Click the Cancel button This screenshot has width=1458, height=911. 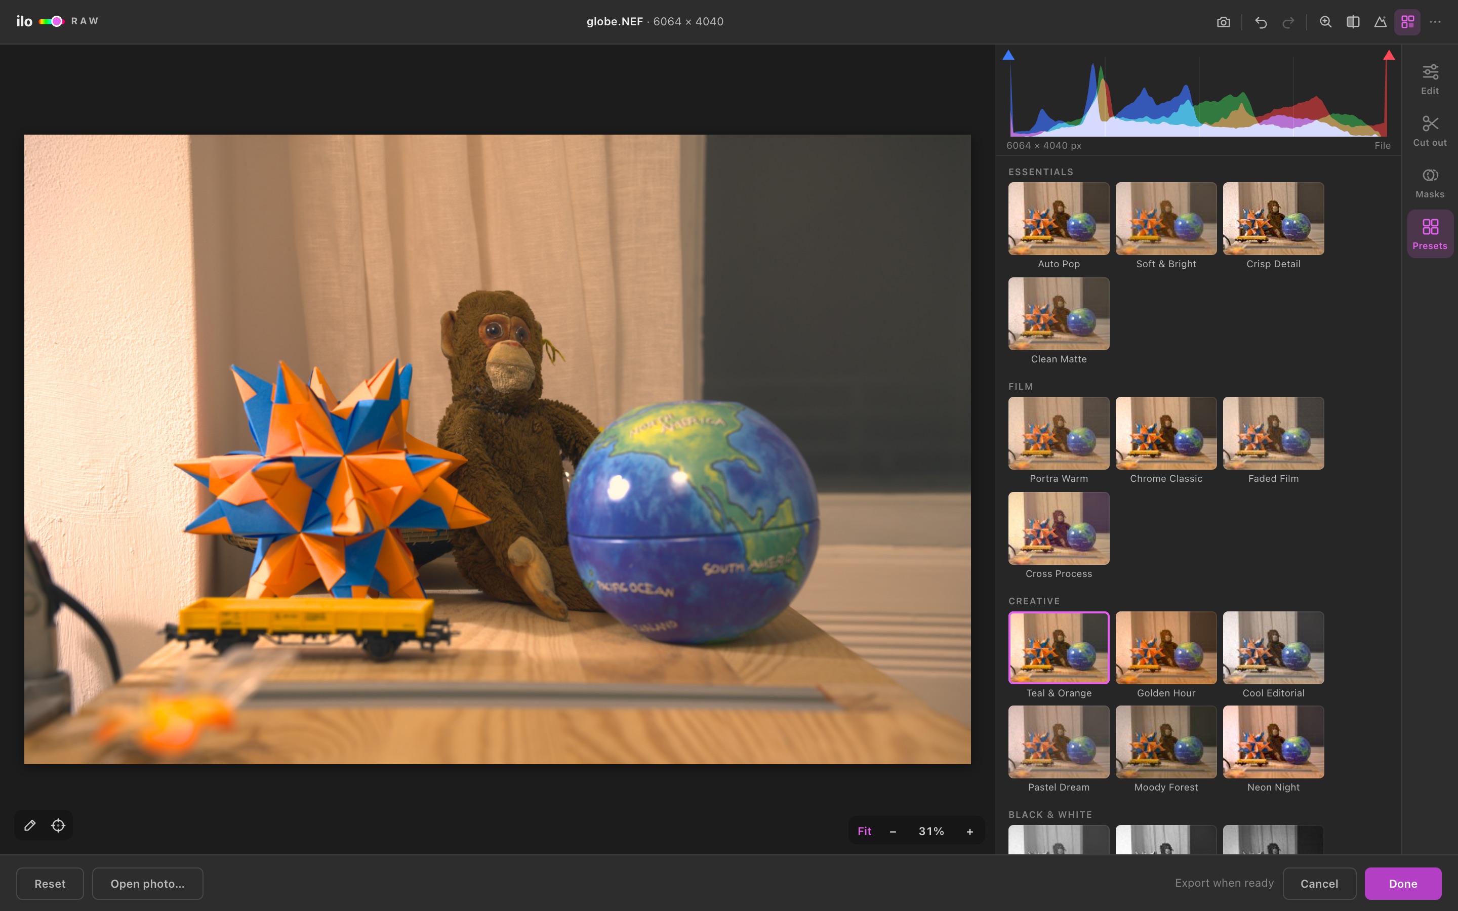tap(1319, 884)
